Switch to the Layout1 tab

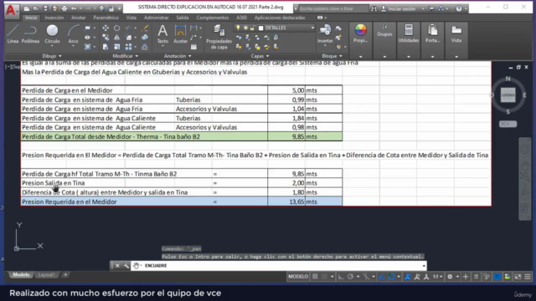[x=47, y=275]
